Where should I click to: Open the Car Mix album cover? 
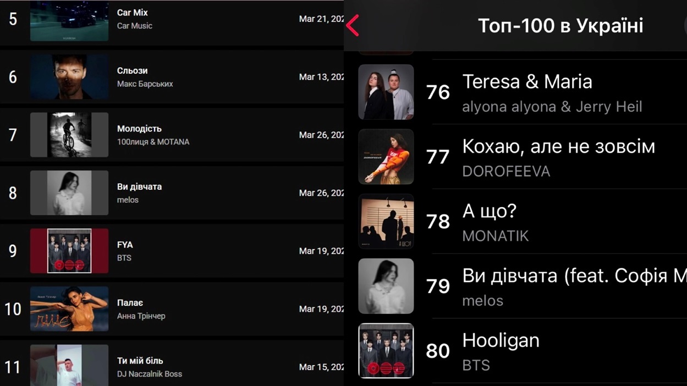pyautogui.click(x=69, y=21)
